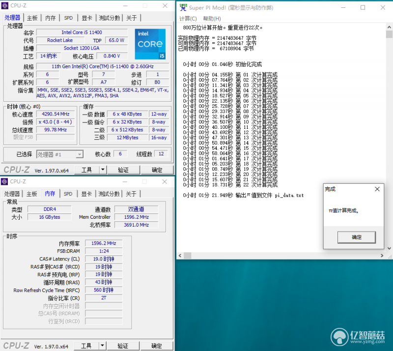This screenshot has width=393, height=351.
Task: Click the 双通道 channel value
Action: 137,209
